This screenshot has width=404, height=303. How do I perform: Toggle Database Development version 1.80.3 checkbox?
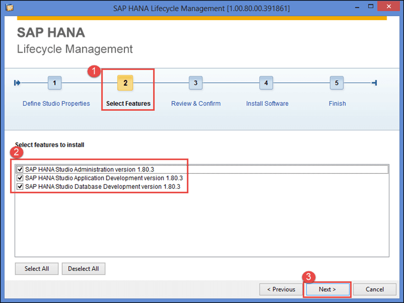click(20, 187)
